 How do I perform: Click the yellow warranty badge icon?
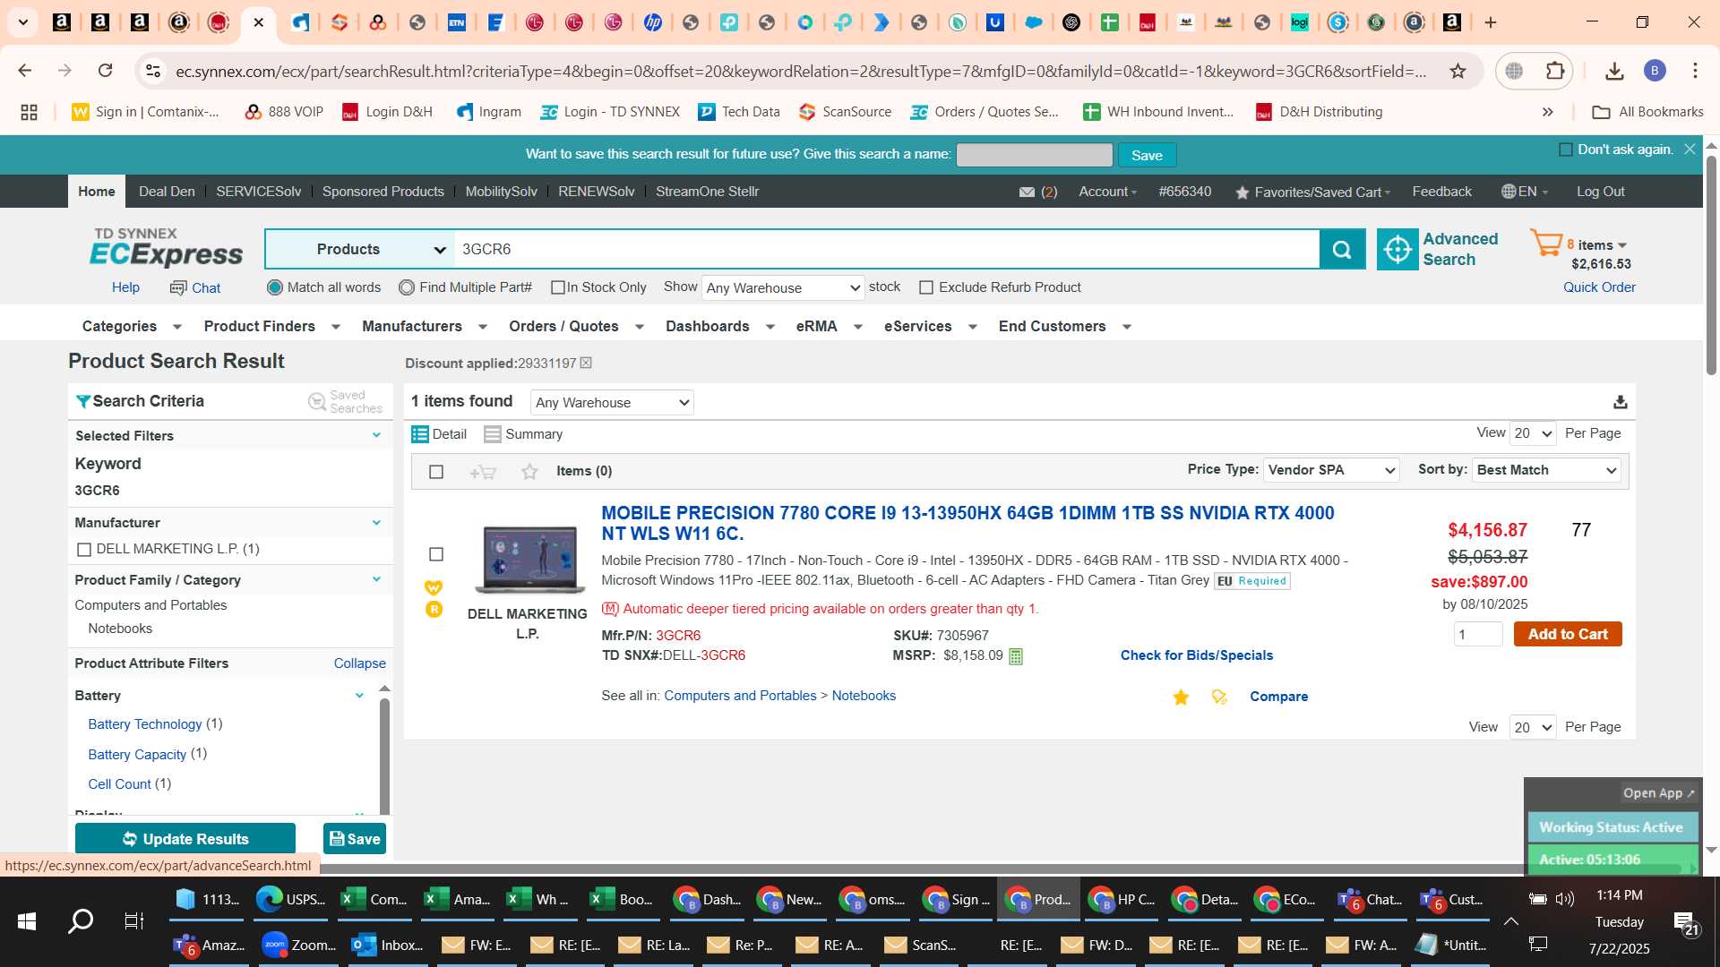click(x=434, y=587)
